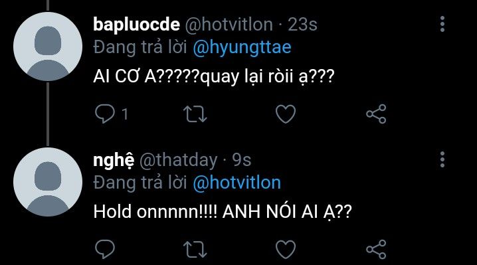Share bapluocde's tweet using share icon
Screen dimensions: 477x265
pyautogui.click(x=376, y=114)
